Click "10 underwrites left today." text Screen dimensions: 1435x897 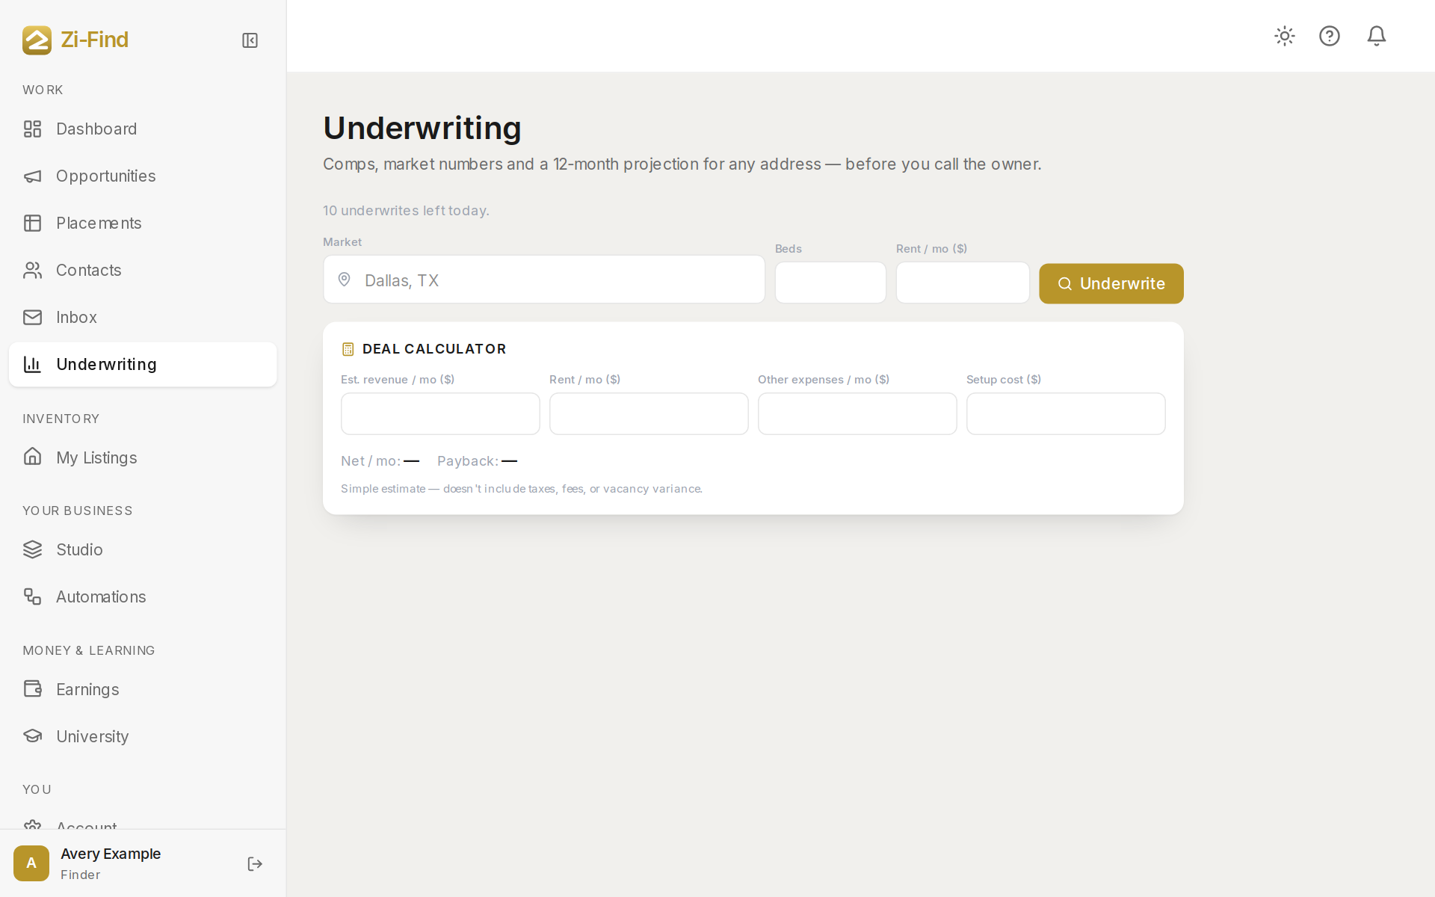point(406,211)
